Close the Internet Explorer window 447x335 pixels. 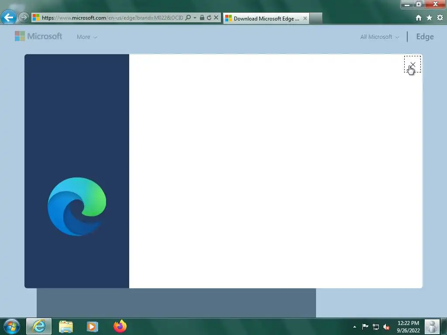(x=435, y=4)
